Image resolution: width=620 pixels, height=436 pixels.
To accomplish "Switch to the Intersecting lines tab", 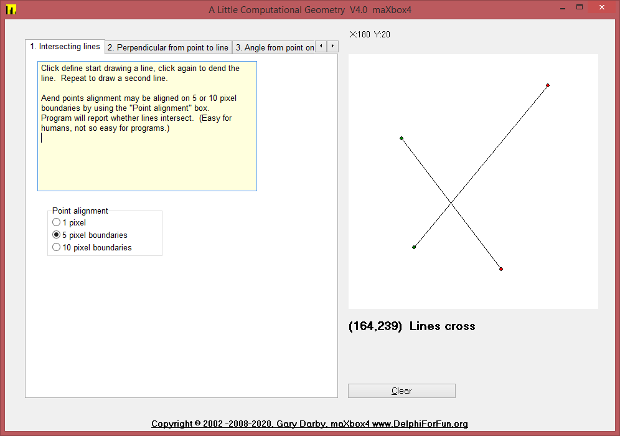I will coord(65,47).
